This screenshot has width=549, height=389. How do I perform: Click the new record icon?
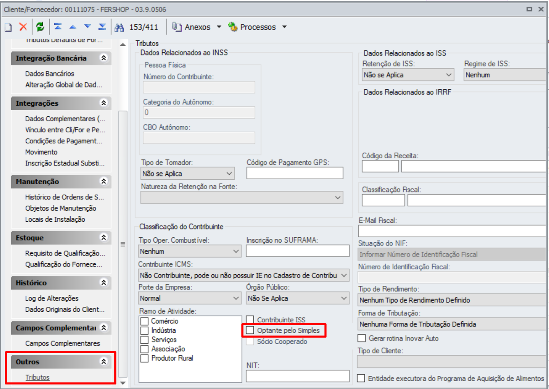8,27
